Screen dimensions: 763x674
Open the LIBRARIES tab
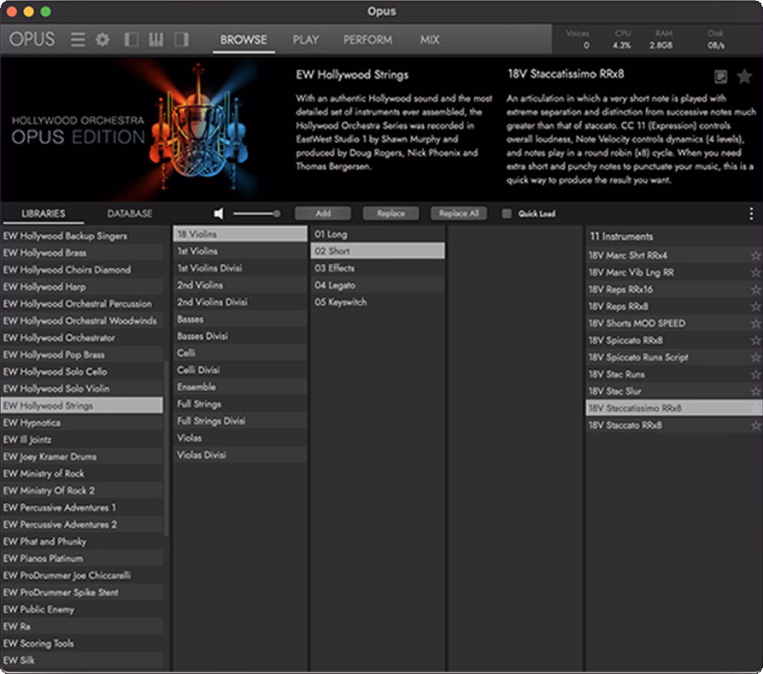click(43, 214)
